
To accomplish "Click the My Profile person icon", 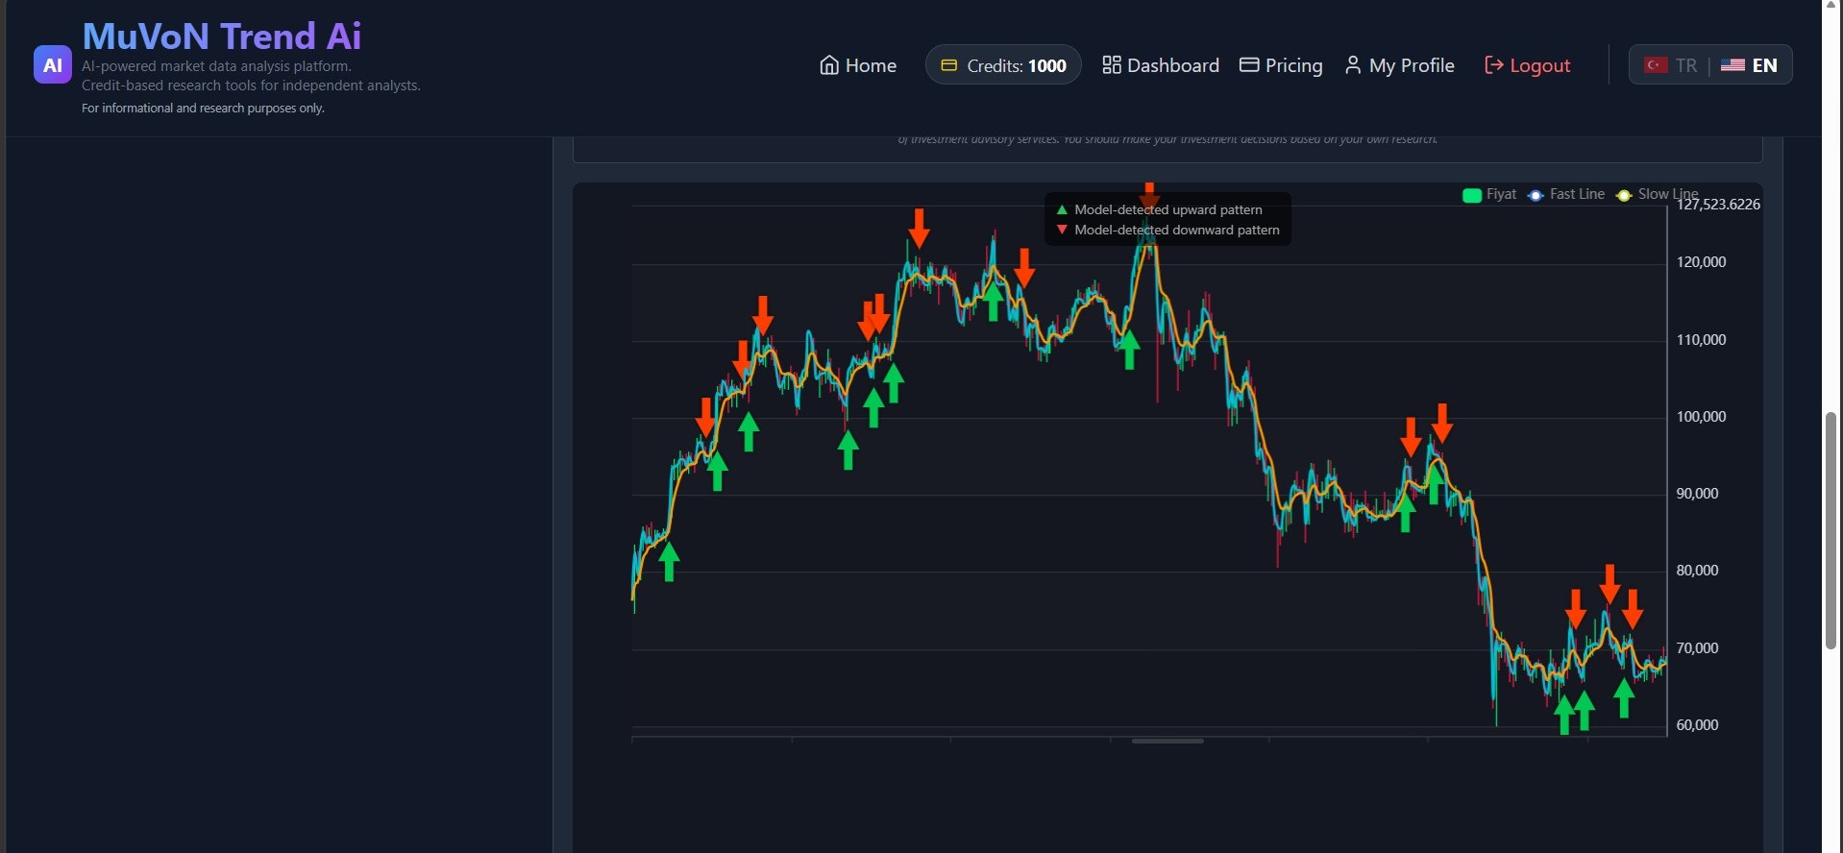I will [1353, 64].
